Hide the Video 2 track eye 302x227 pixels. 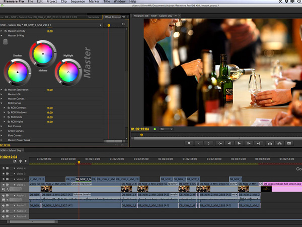tap(4, 179)
